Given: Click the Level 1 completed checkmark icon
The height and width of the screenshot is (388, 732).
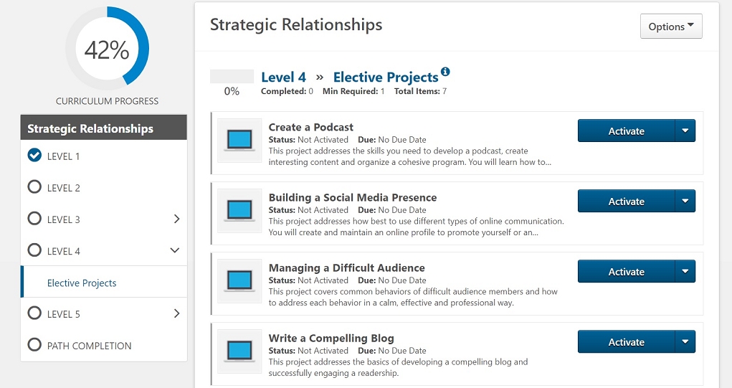Looking at the screenshot, I should pyautogui.click(x=34, y=156).
